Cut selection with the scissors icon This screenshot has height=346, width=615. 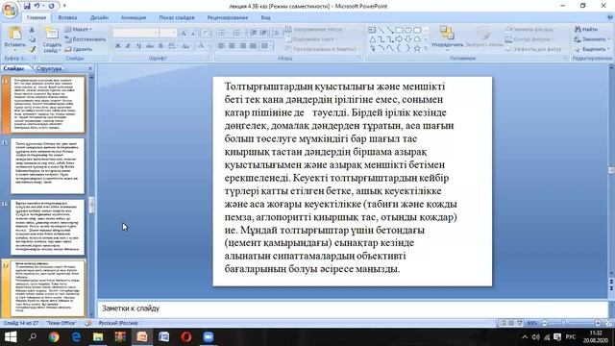click(32, 30)
